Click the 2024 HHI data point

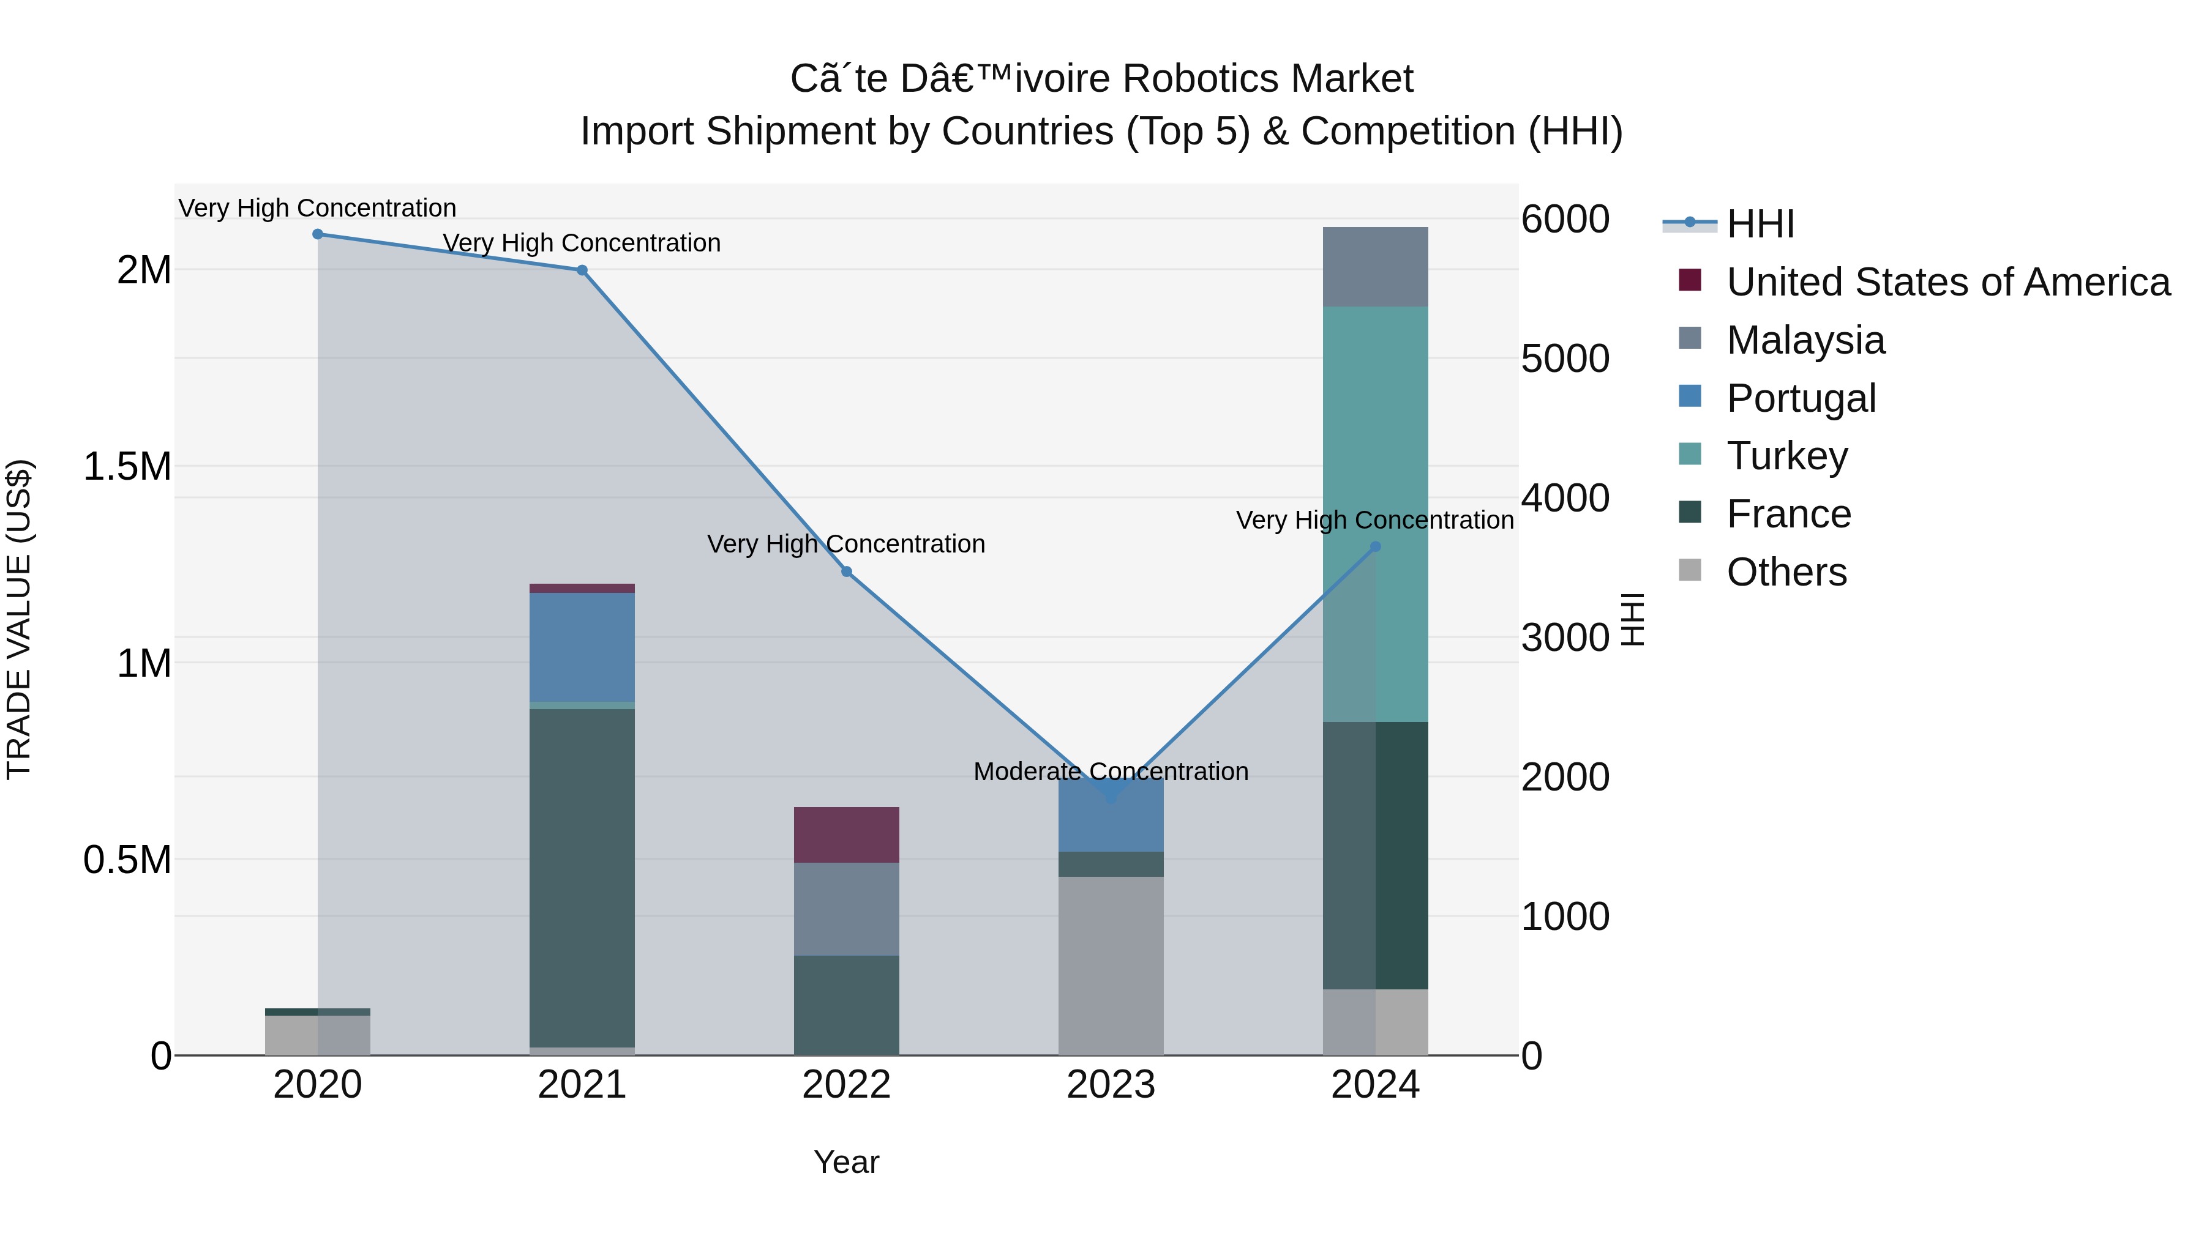[x=1375, y=547]
